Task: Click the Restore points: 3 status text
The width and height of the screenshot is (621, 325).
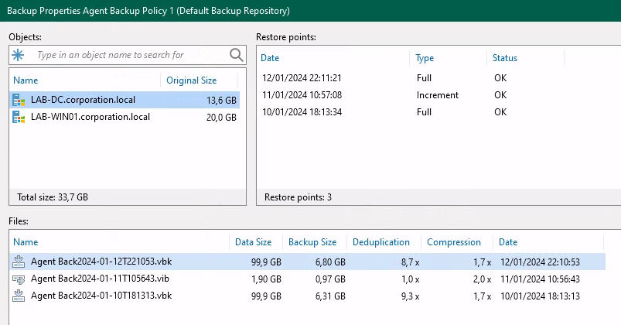Action: 298,197
